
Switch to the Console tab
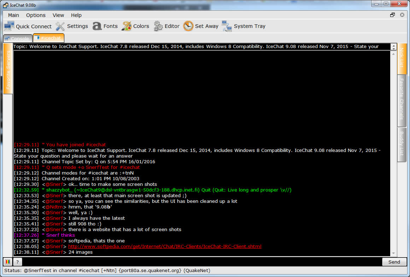point(18,39)
